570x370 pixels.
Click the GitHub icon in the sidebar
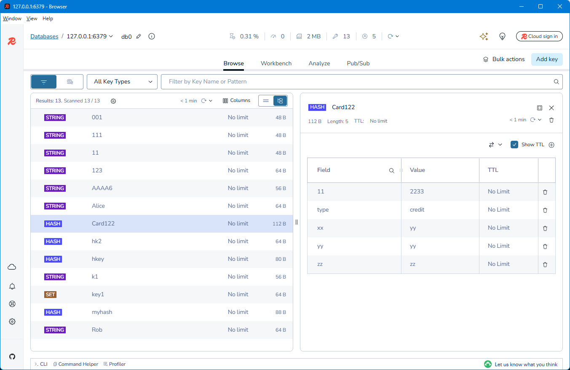(x=12, y=356)
